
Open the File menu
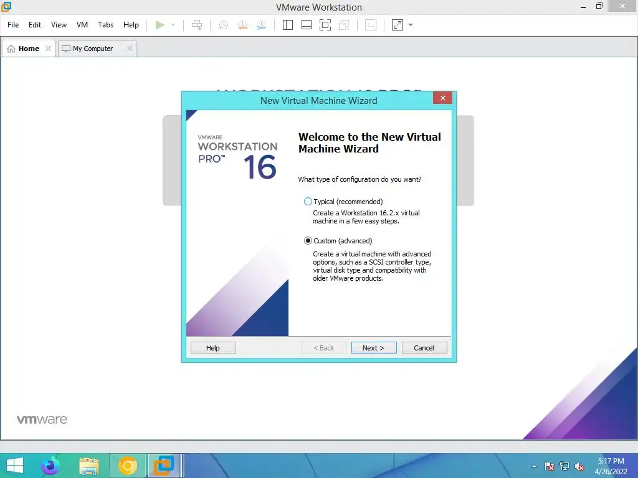coord(13,25)
